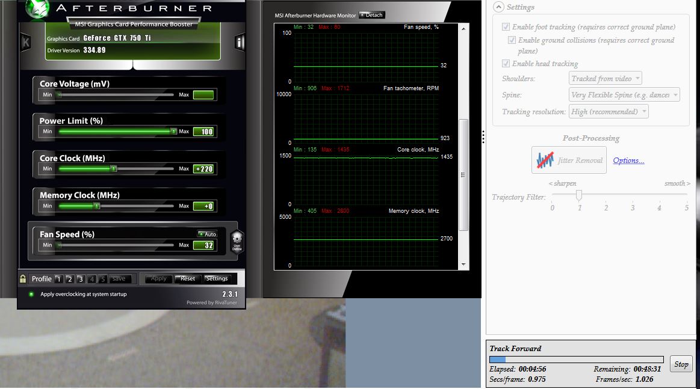Click the 'Frames/sec: 1.026' text

tap(625, 379)
